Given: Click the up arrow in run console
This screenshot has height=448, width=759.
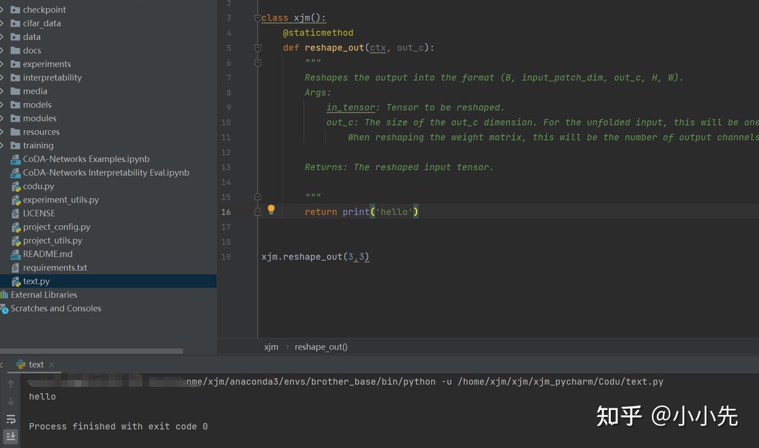Looking at the screenshot, I should pos(11,384).
